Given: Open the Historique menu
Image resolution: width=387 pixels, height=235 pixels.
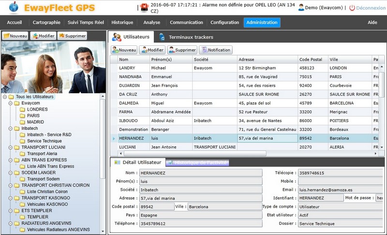Looking at the screenshot, I should pyautogui.click(x=122, y=22).
